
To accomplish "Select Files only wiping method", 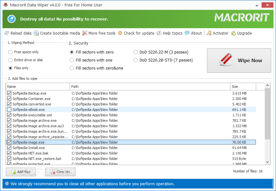I will coord(10,68).
